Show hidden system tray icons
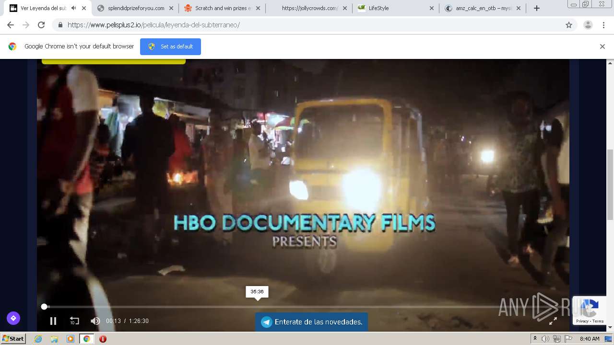The image size is (614, 345). pyautogui.click(x=535, y=339)
